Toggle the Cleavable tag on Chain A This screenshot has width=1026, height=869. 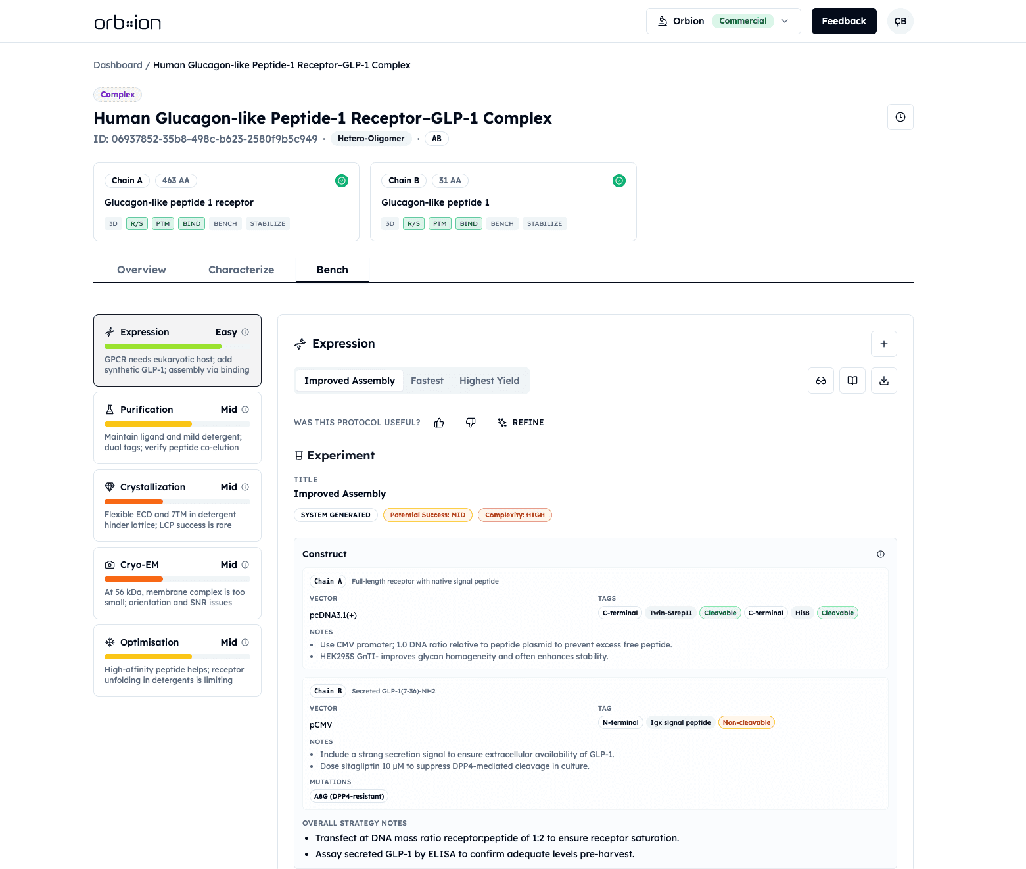720,612
